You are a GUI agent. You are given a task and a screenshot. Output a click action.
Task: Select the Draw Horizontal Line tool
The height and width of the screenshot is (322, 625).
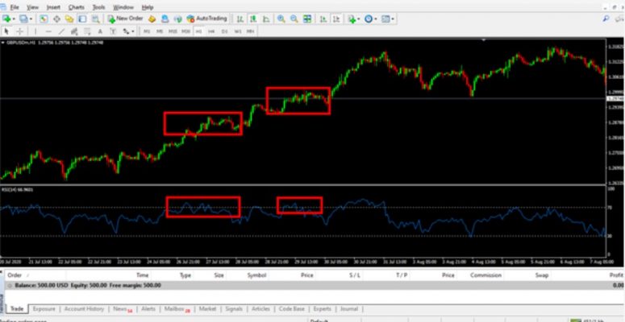tap(48, 31)
